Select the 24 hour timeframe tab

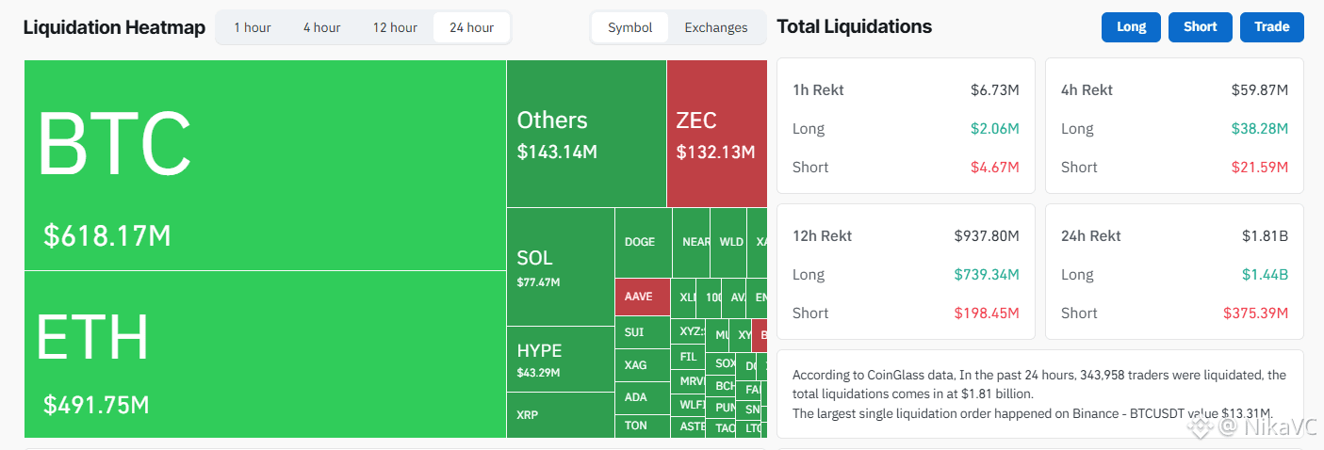click(471, 27)
